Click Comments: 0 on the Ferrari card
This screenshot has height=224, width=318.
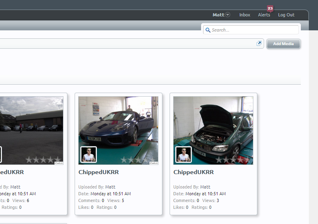point(91,200)
